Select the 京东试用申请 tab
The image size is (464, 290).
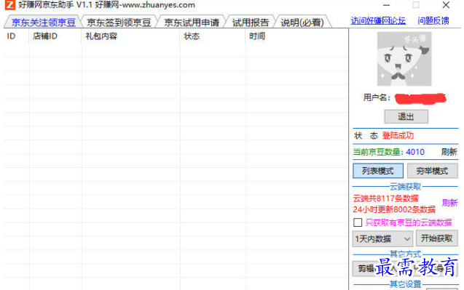click(192, 23)
